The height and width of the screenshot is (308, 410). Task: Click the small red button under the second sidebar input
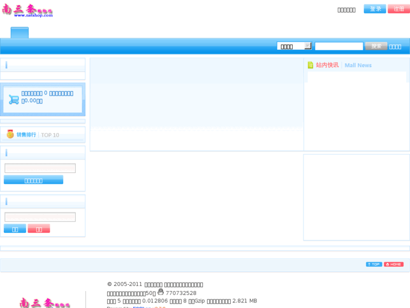[x=39, y=228]
